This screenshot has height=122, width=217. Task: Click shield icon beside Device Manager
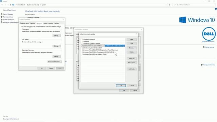[2, 14]
